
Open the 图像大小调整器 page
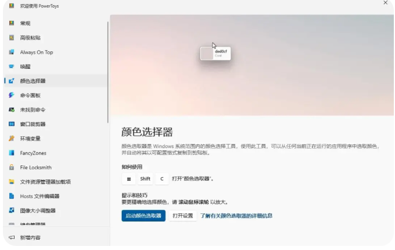pyautogui.click(x=56, y=210)
